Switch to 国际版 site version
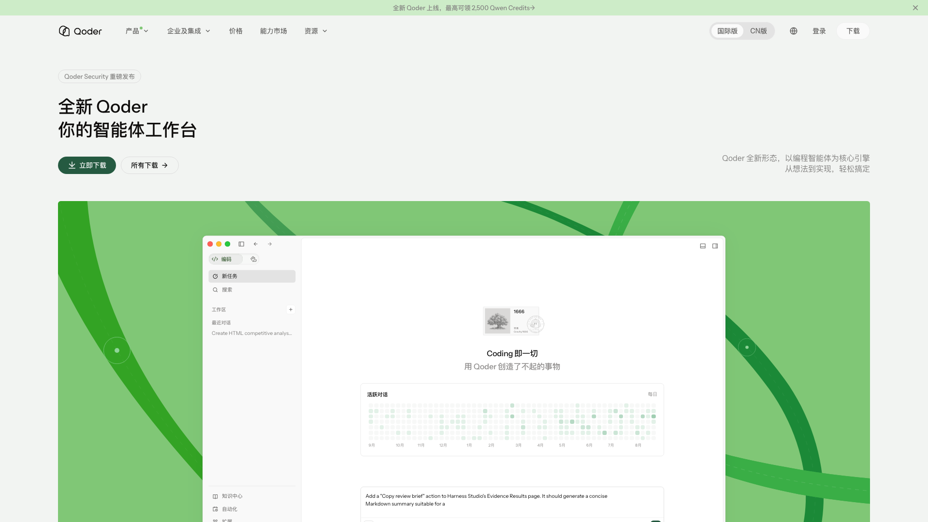The height and width of the screenshot is (522, 928). (x=727, y=31)
